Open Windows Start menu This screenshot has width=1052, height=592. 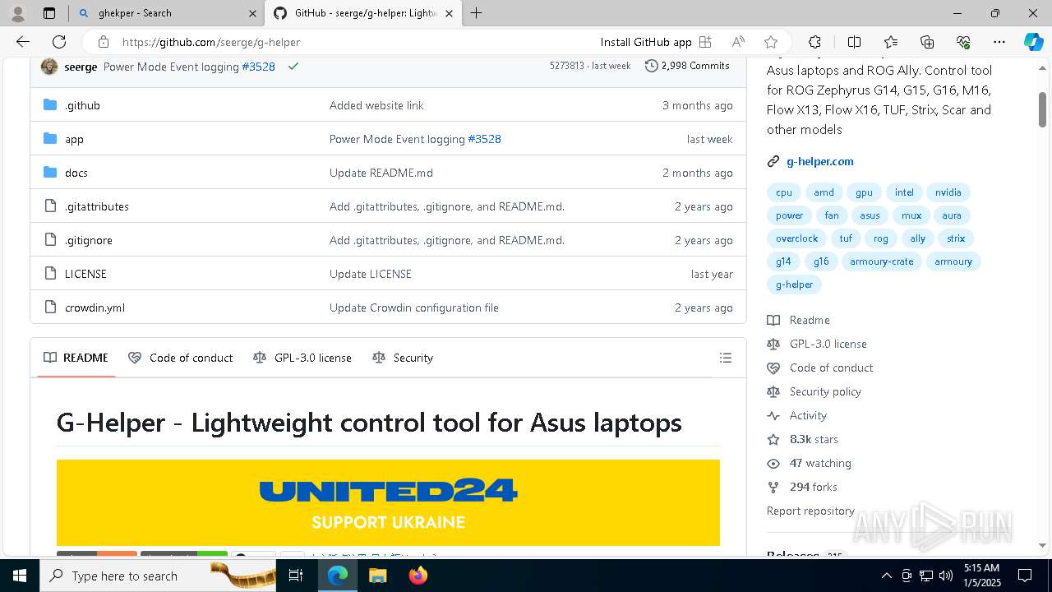click(x=20, y=576)
